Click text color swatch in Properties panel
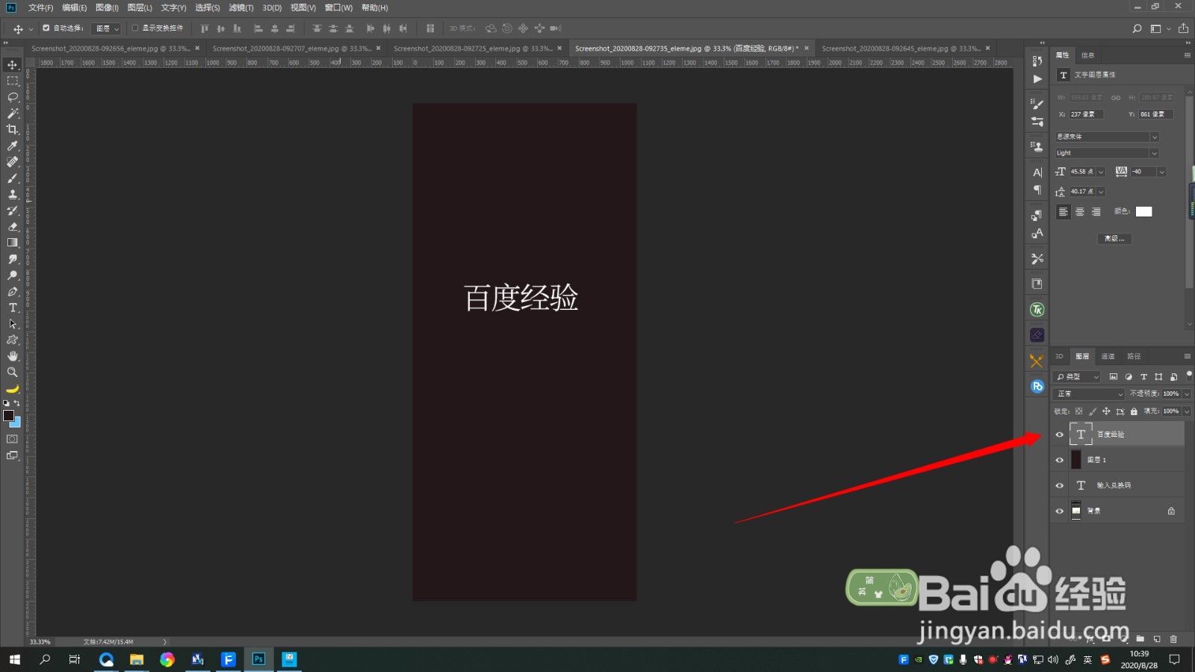The height and width of the screenshot is (672, 1195). [1143, 212]
